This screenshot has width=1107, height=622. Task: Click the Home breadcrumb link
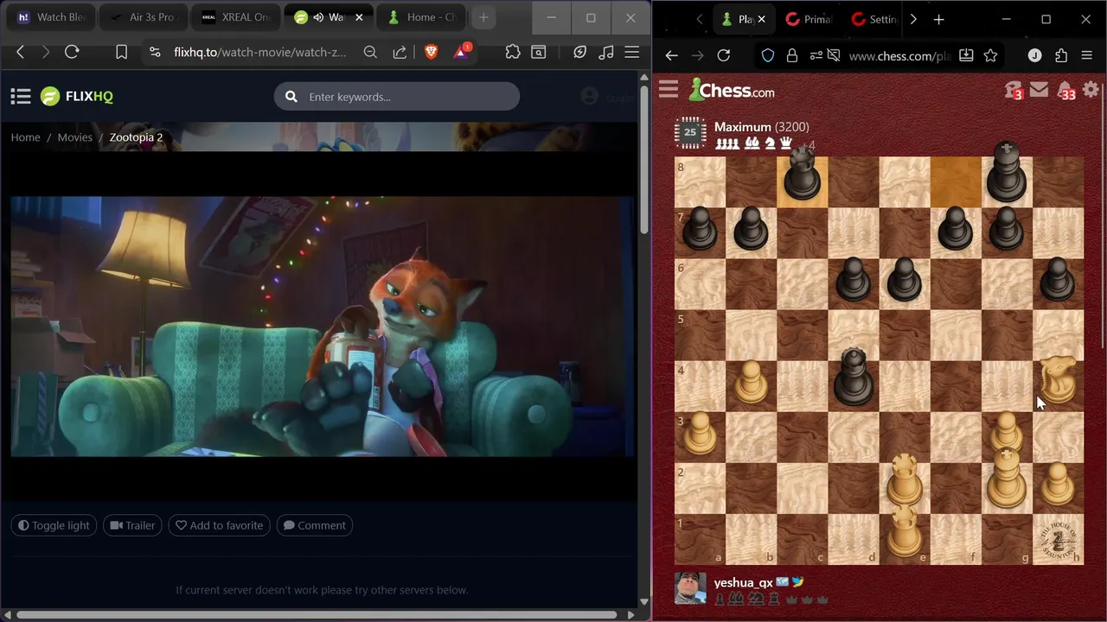coord(25,137)
